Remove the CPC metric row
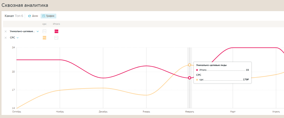 (6, 38)
